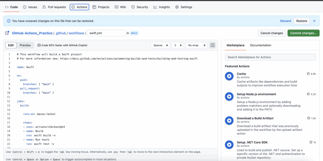This screenshot has height=161, width=323.
Task: Click the Cache action play icon
Action: 229,76
